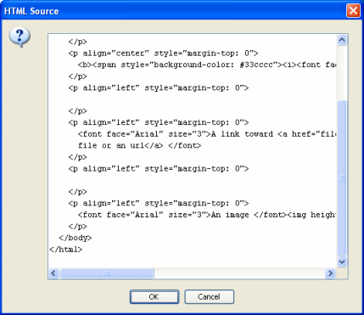
Task: Click the OK button
Action: coord(154,296)
